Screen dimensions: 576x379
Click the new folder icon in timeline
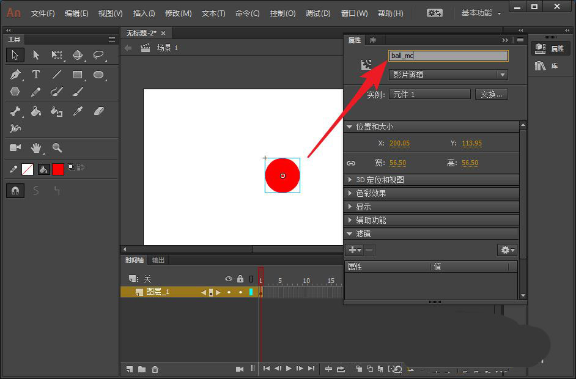pyautogui.click(x=142, y=369)
